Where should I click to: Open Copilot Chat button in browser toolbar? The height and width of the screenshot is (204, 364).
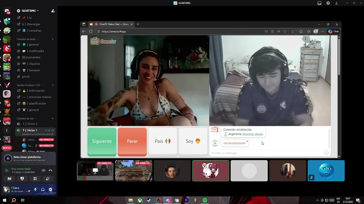click(333, 31)
